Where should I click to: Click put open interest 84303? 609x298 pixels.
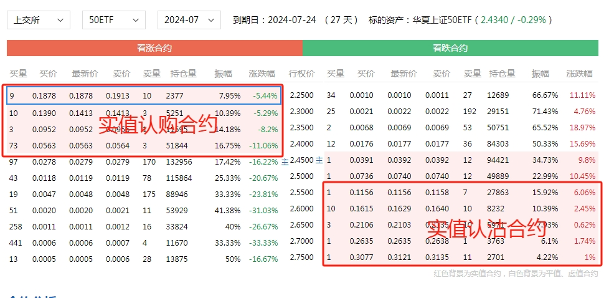(498, 144)
